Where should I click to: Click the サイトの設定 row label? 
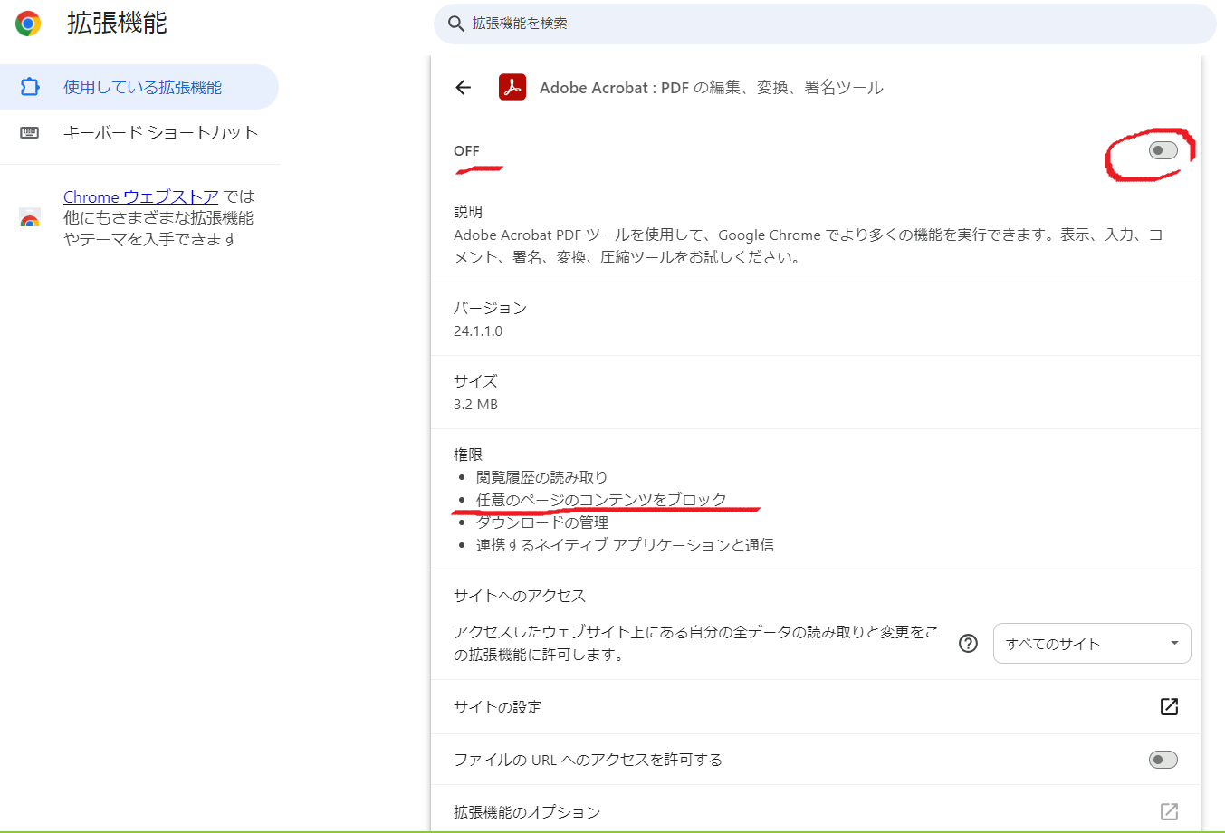click(498, 707)
